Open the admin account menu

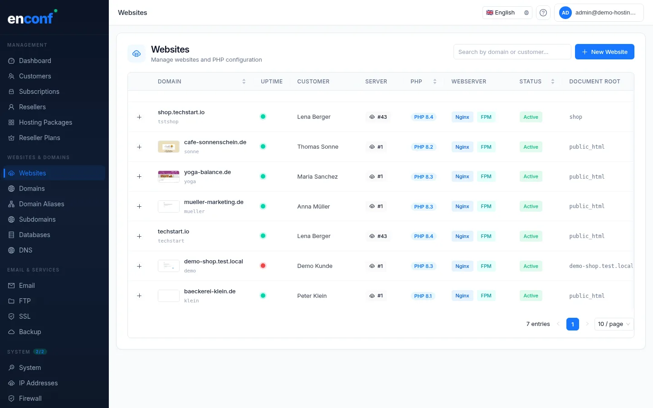click(599, 13)
